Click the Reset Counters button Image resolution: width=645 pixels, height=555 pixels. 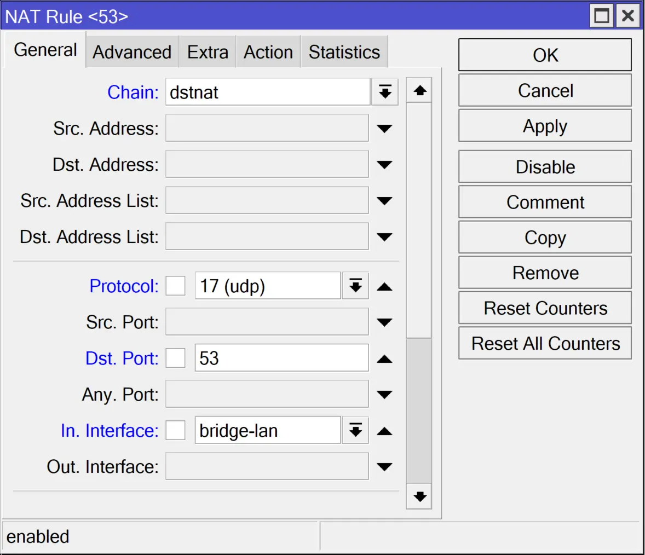(545, 308)
